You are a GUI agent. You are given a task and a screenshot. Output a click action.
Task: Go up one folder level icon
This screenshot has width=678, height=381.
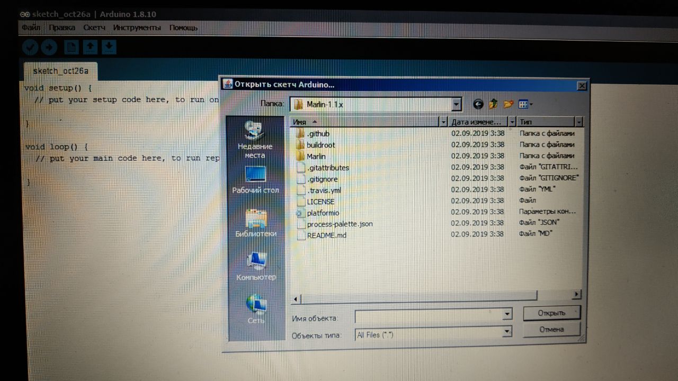pos(493,104)
